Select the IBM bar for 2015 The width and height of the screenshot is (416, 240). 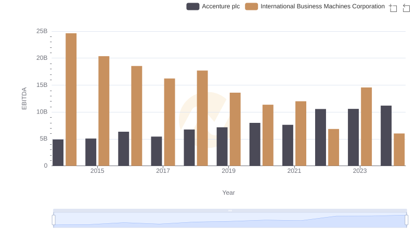click(103, 111)
